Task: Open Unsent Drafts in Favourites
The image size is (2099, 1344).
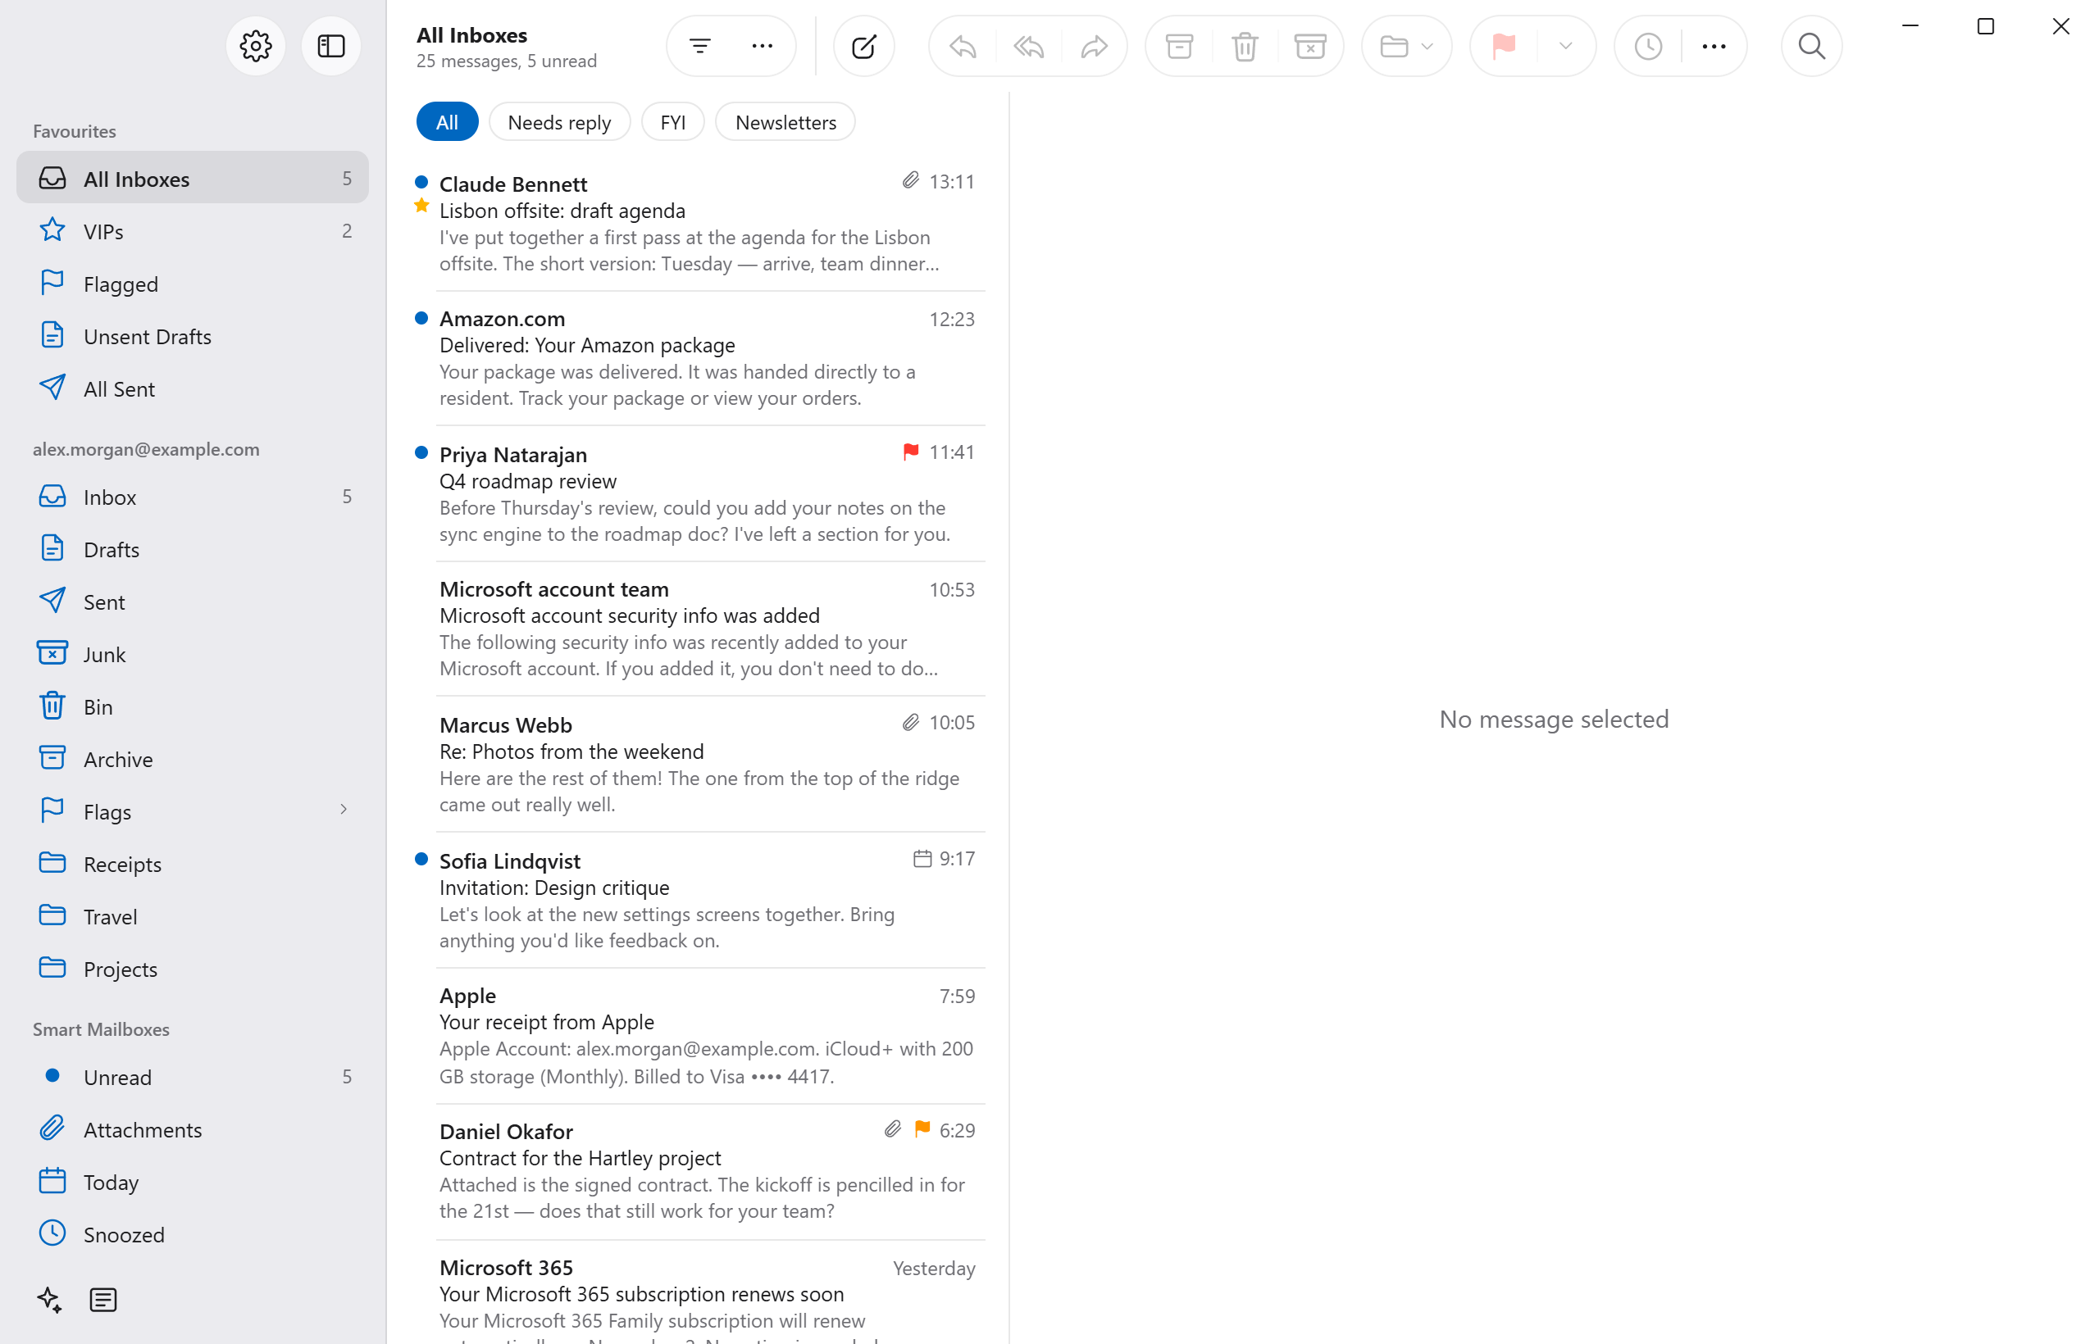Action: [192, 336]
